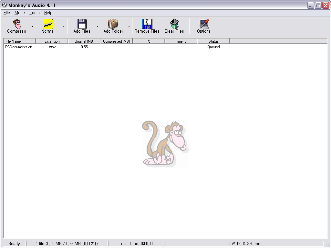The width and height of the screenshot is (331, 248).
Task: Click the 1 file summary in status bar
Action: click(67, 243)
